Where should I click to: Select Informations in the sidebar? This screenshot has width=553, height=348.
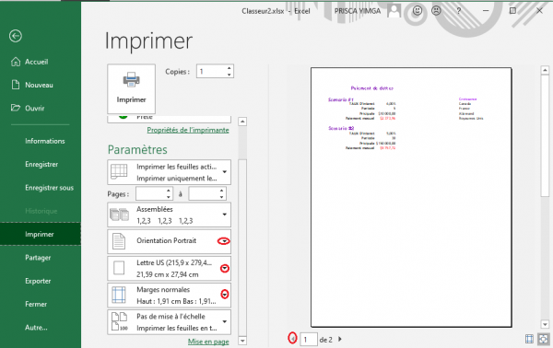pos(45,141)
